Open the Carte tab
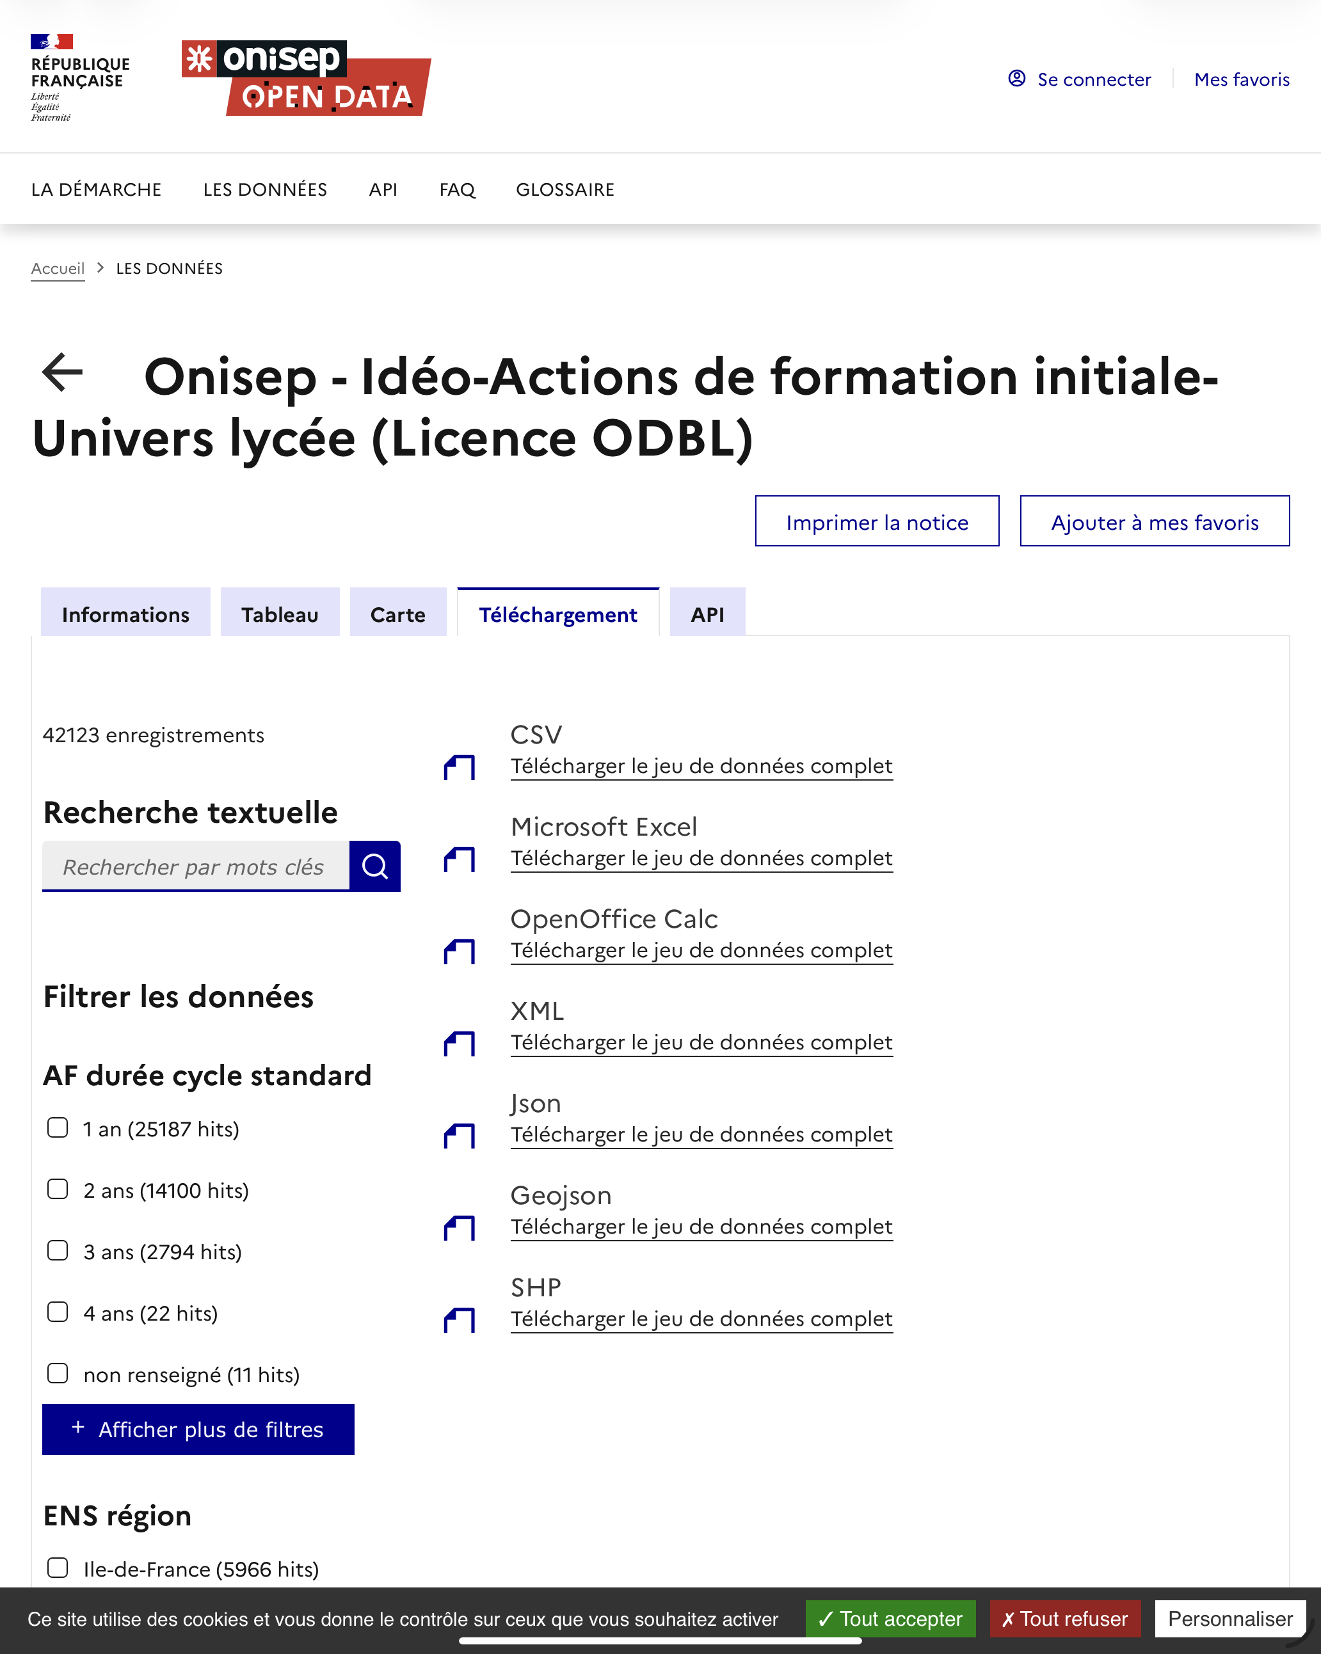The width and height of the screenshot is (1321, 1654). (x=397, y=614)
